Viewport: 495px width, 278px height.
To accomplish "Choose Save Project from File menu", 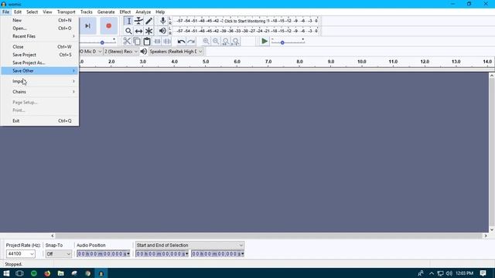I will tap(39, 55).
